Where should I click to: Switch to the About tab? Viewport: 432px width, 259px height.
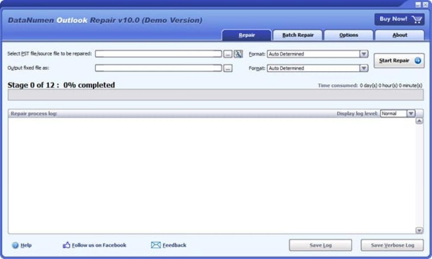[x=399, y=35]
